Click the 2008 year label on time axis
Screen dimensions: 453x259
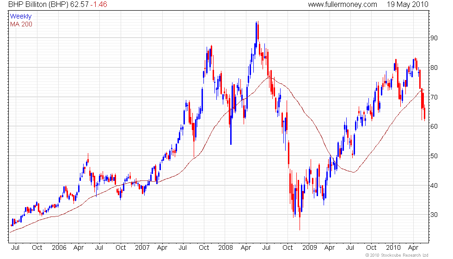(226, 248)
